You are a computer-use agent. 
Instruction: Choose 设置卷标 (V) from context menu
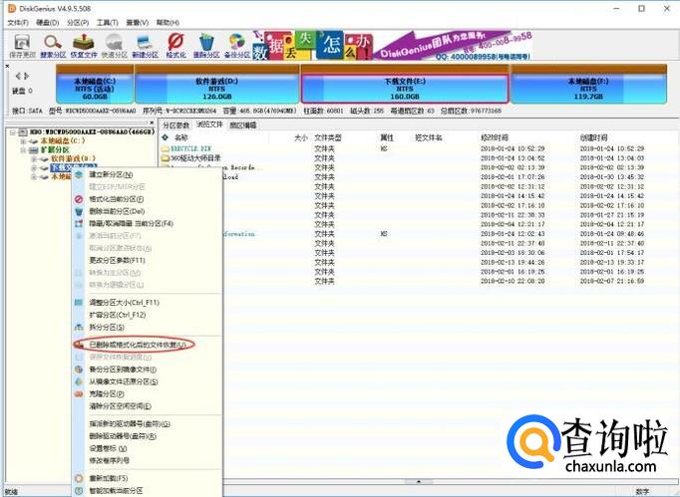tap(108, 448)
